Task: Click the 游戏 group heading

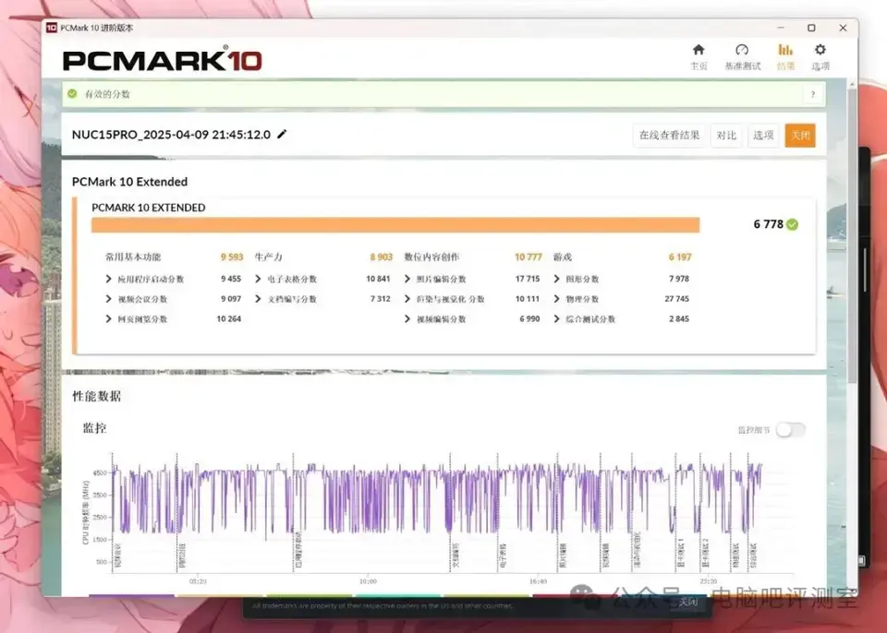Action: (x=563, y=257)
